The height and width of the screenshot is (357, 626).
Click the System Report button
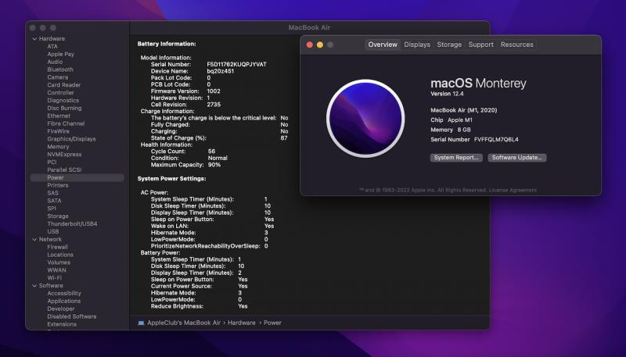pyautogui.click(x=456, y=158)
